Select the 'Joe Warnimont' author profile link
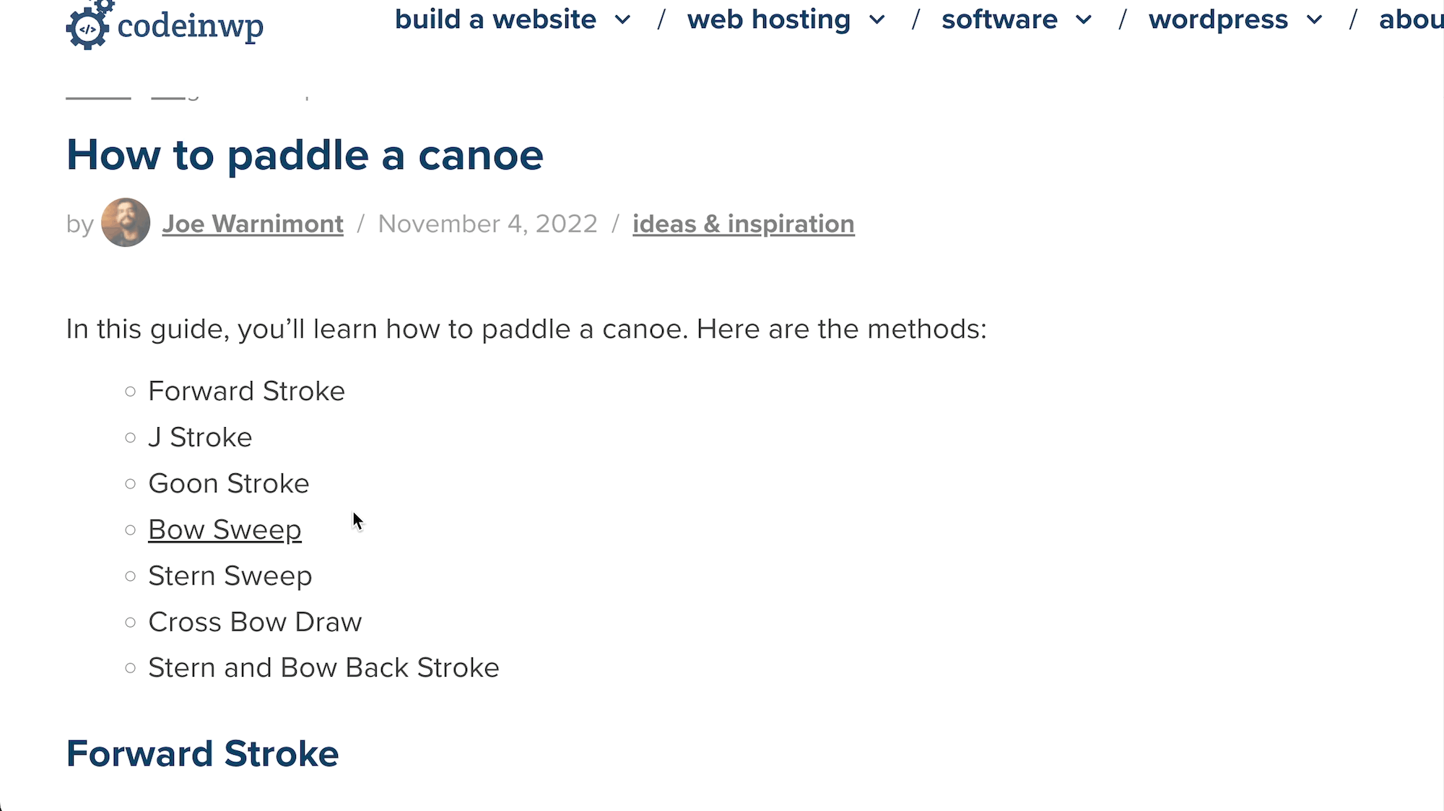Screen dimensions: 1444x811 click(252, 223)
